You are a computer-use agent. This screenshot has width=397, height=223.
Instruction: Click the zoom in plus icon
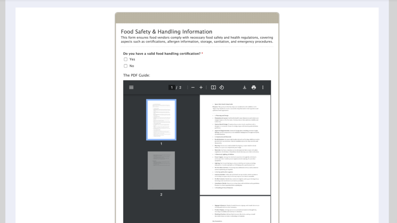(x=201, y=88)
